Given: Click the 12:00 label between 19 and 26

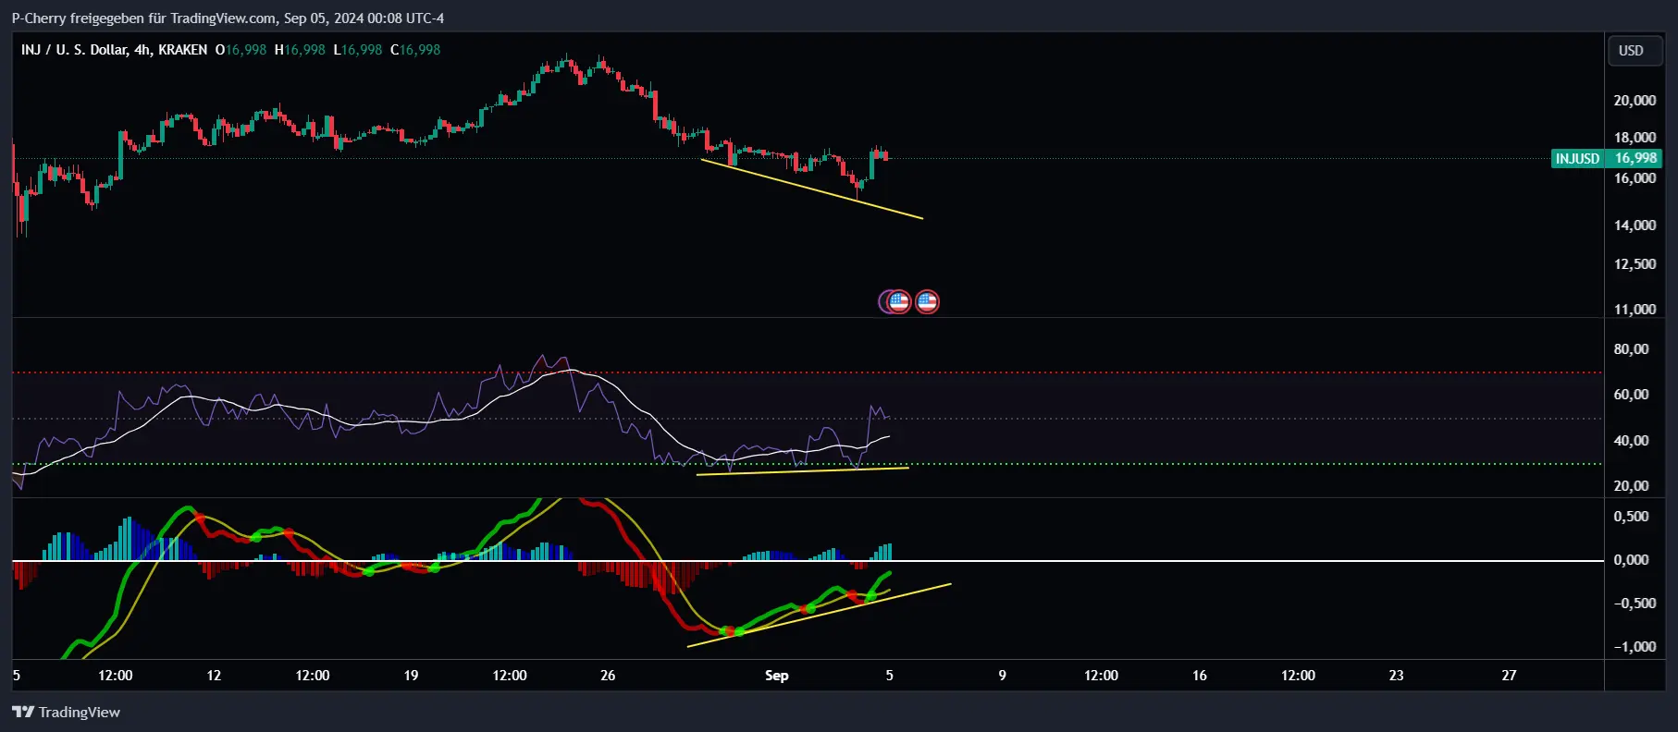Looking at the screenshot, I should pyautogui.click(x=510, y=676).
